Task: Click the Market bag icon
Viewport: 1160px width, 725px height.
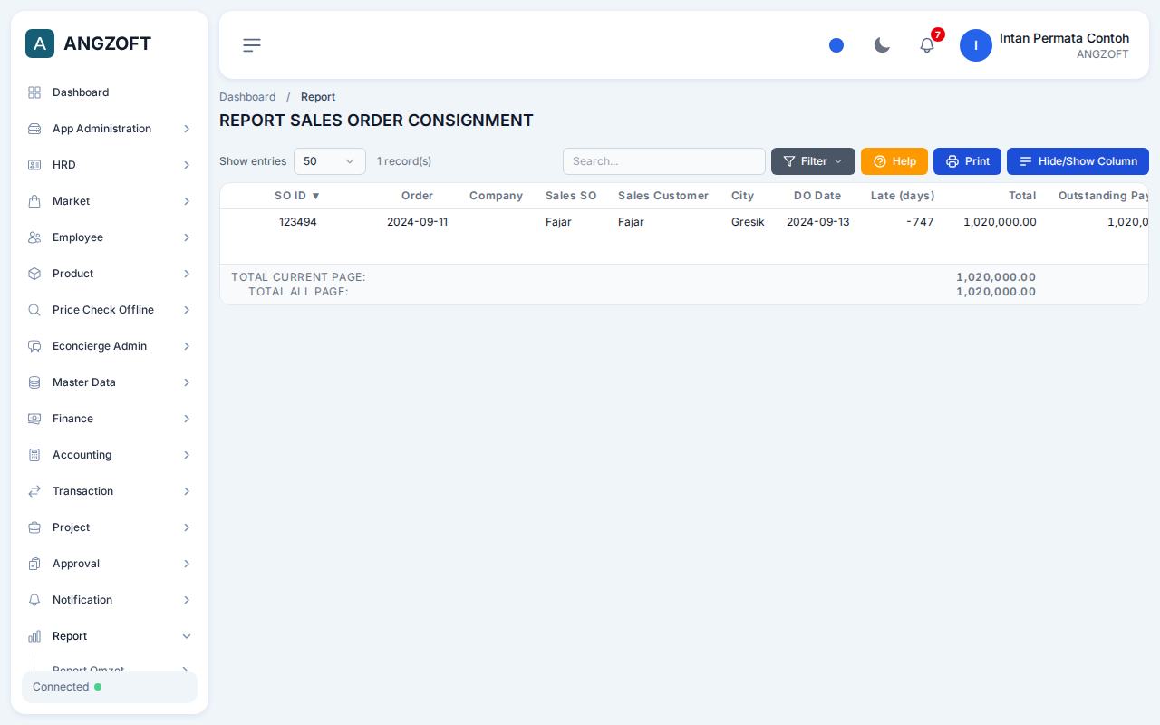Action: (34, 201)
